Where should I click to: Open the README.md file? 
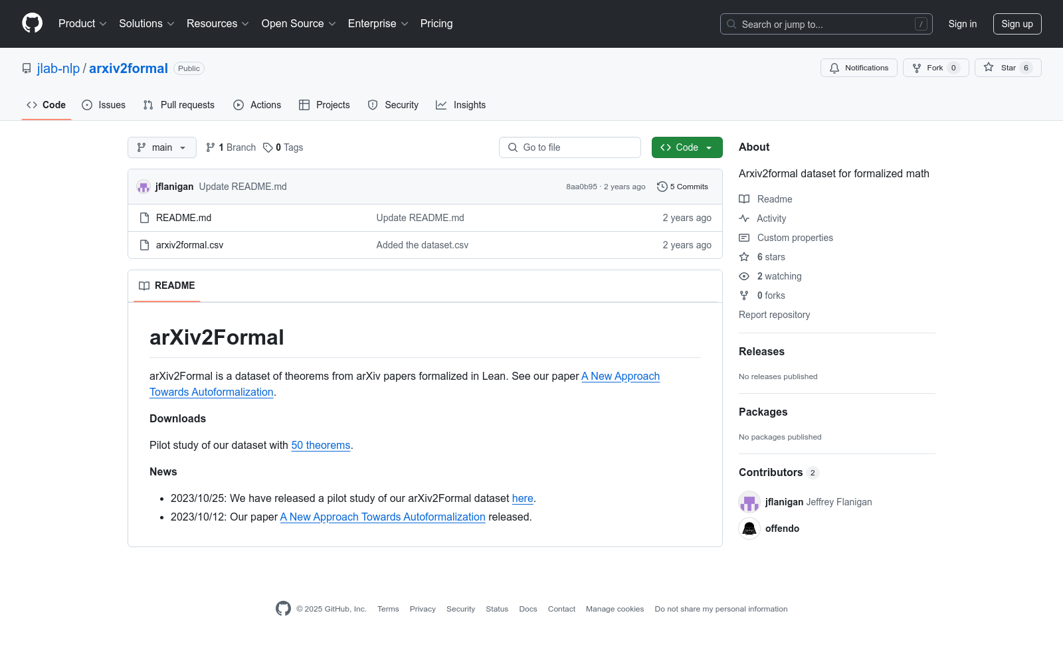pos(183,218)
